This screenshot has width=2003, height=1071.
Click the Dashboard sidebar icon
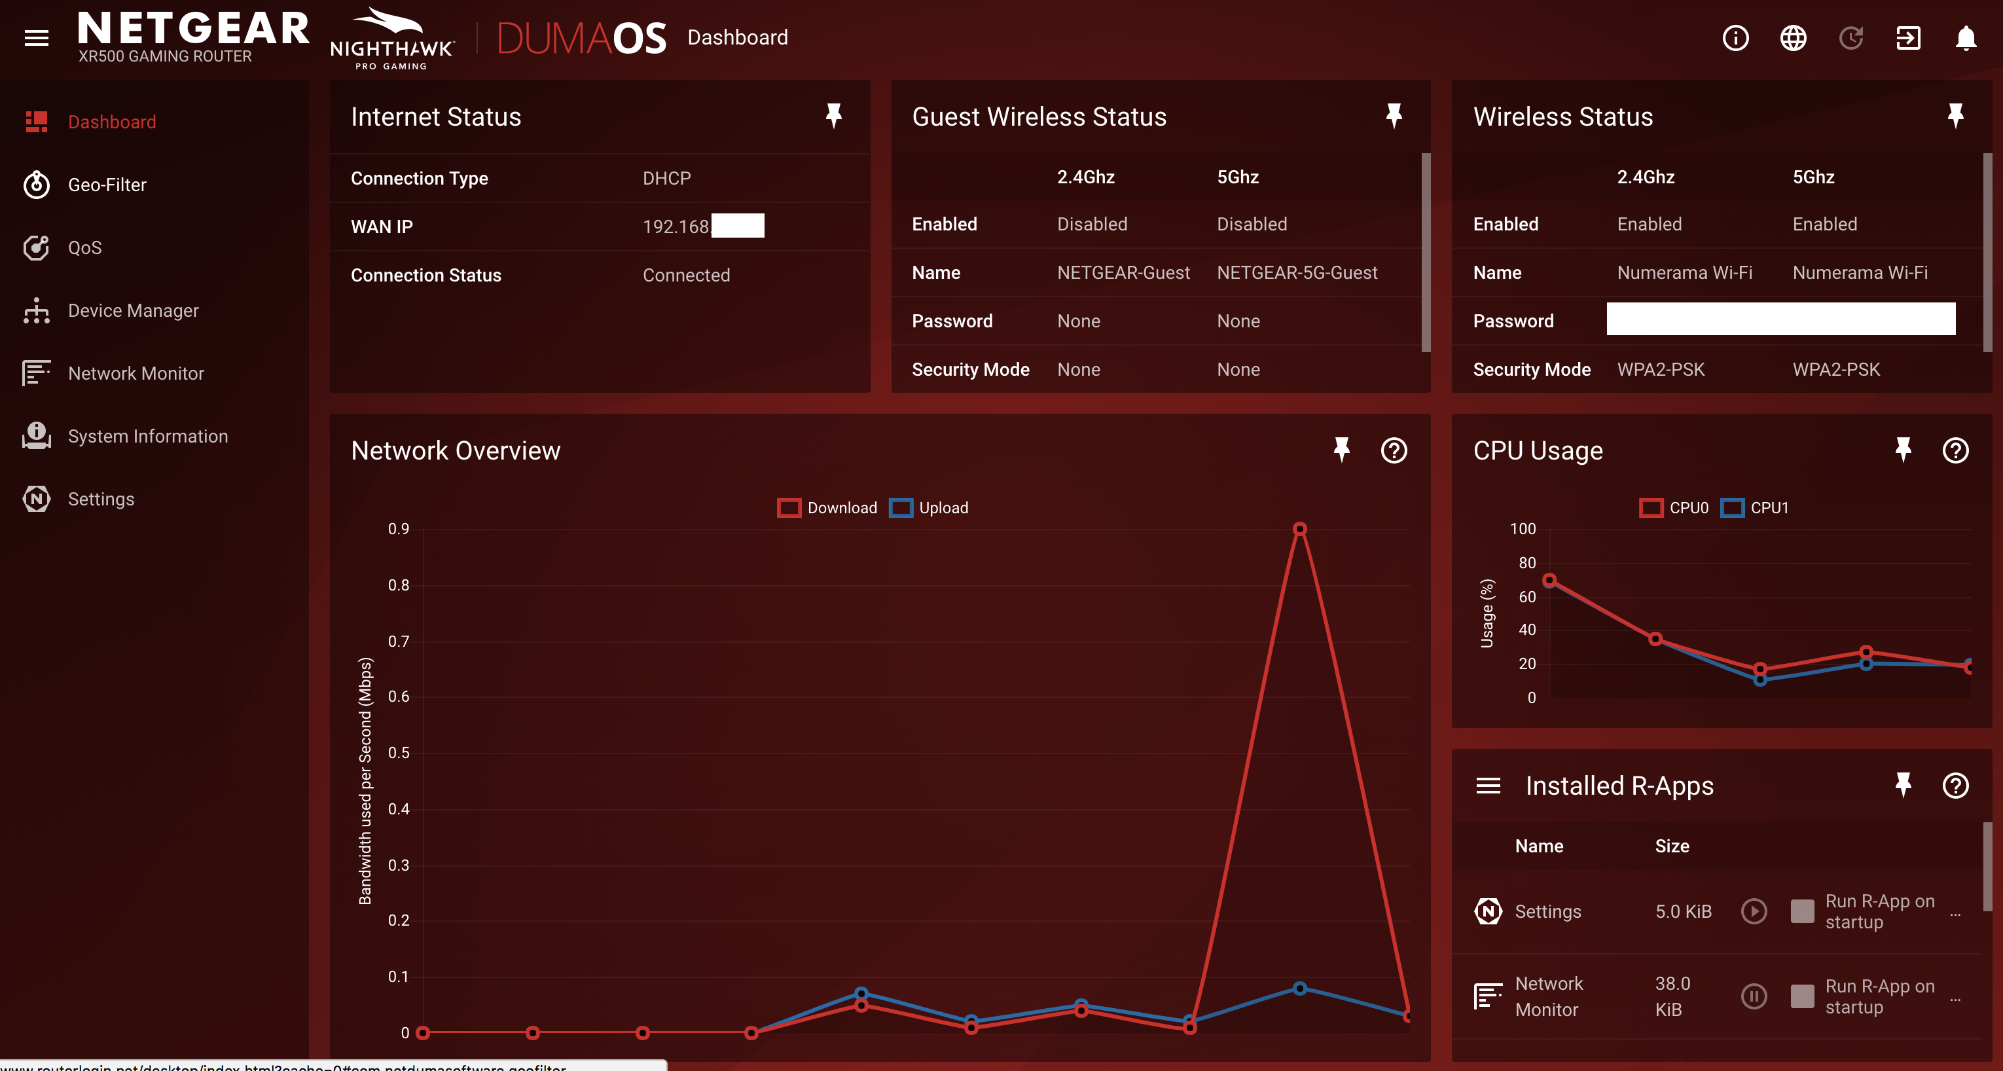tap(37, 121)
